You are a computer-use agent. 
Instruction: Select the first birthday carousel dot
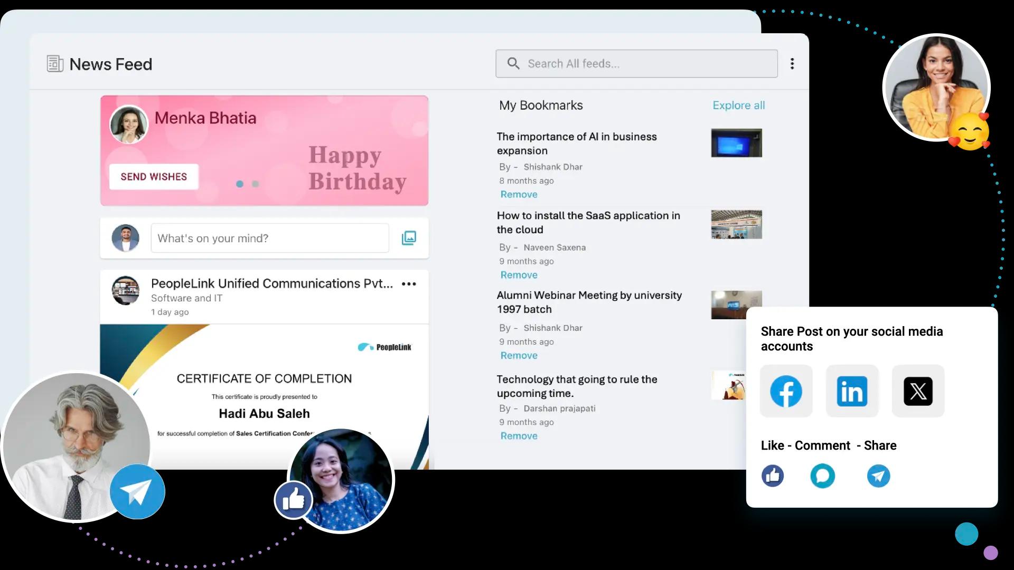click(240, 184)
